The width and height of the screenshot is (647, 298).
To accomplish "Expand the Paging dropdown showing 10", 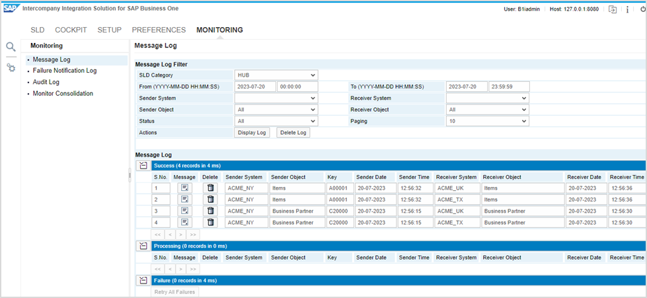I will click(x=488, y=122).
